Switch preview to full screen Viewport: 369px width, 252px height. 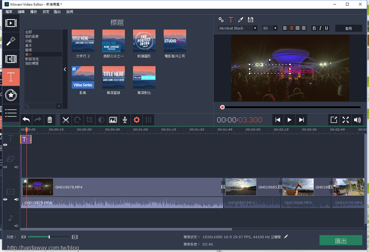[x=346, y=120]
